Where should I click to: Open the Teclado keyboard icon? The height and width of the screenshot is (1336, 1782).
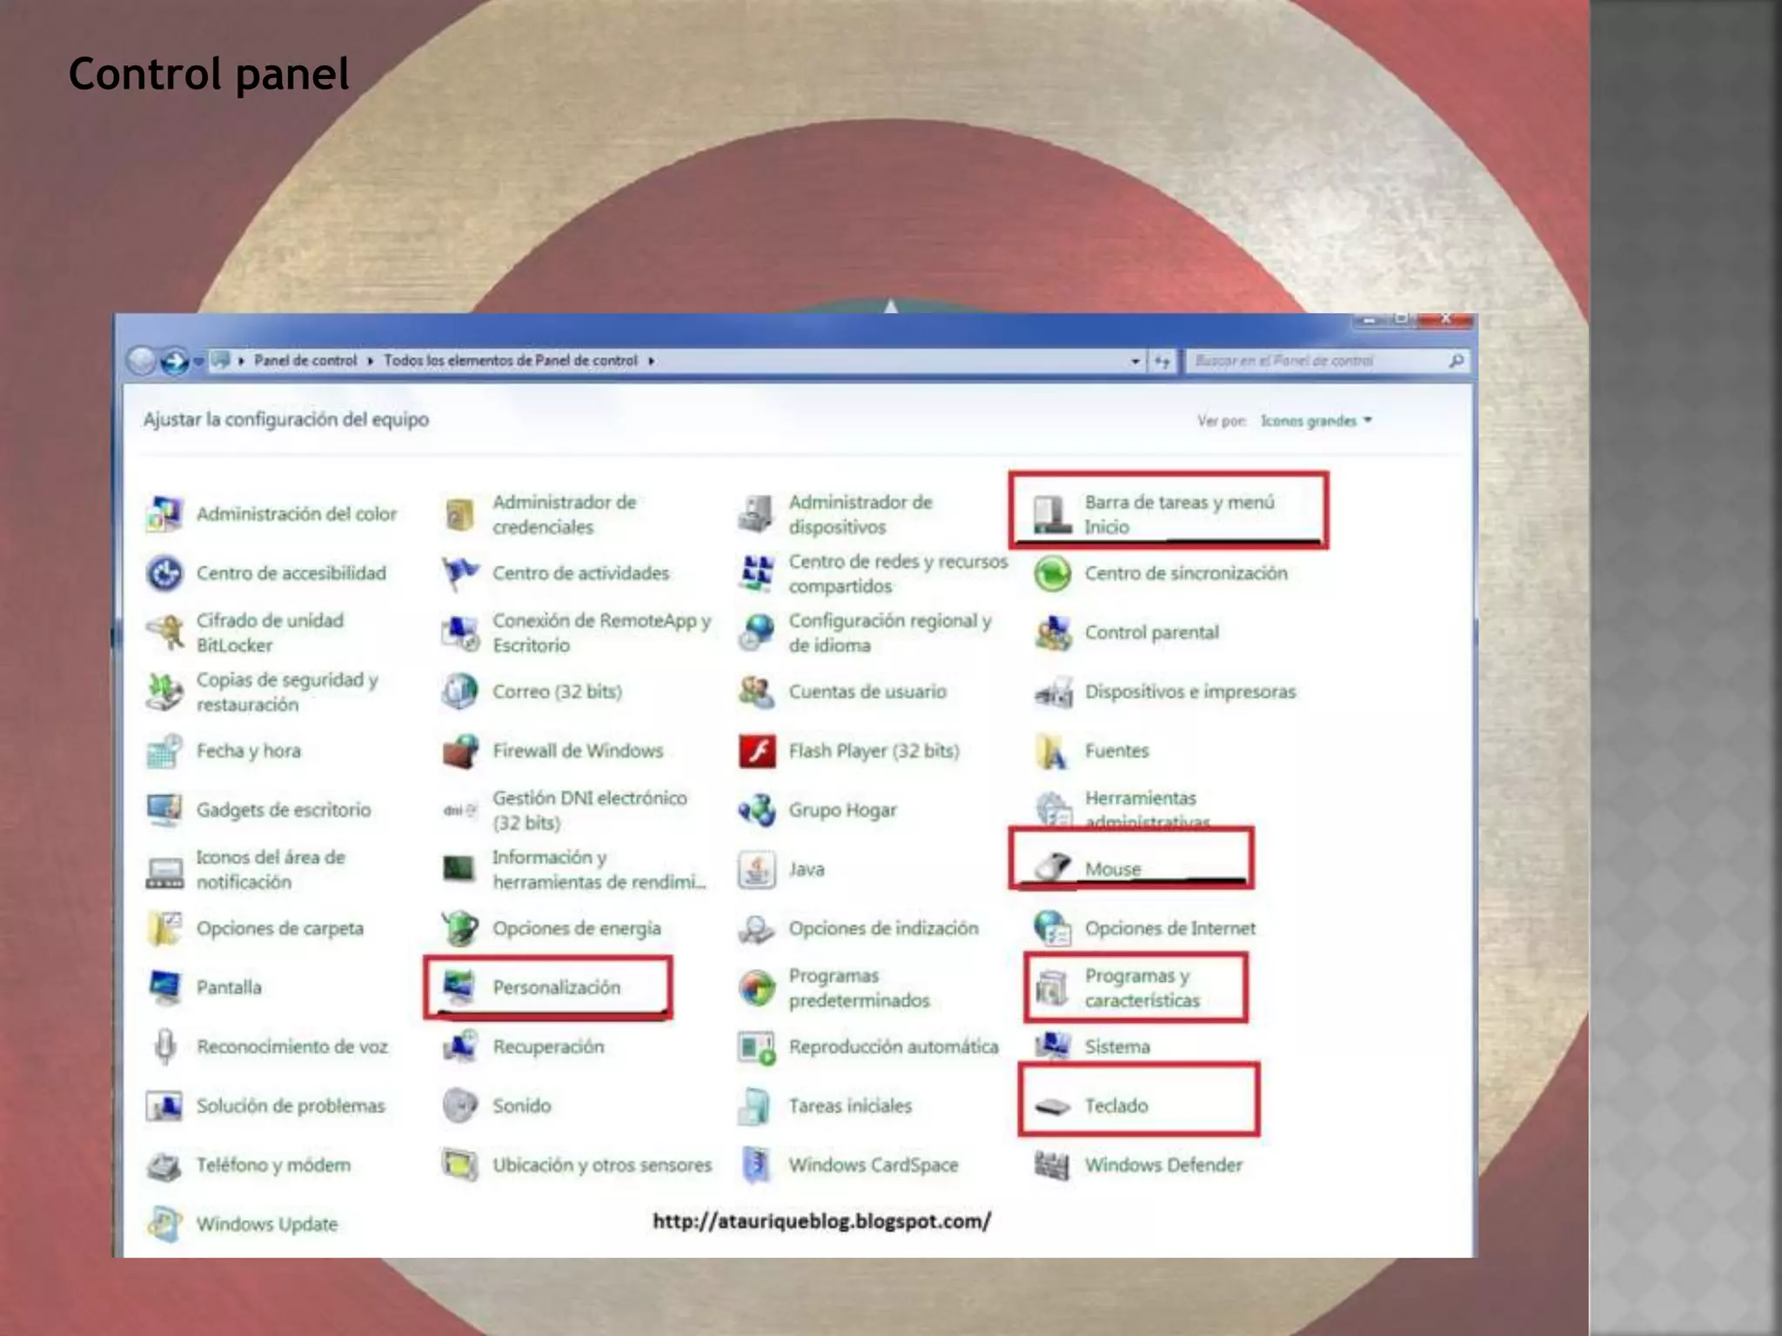point(1053,1106)
